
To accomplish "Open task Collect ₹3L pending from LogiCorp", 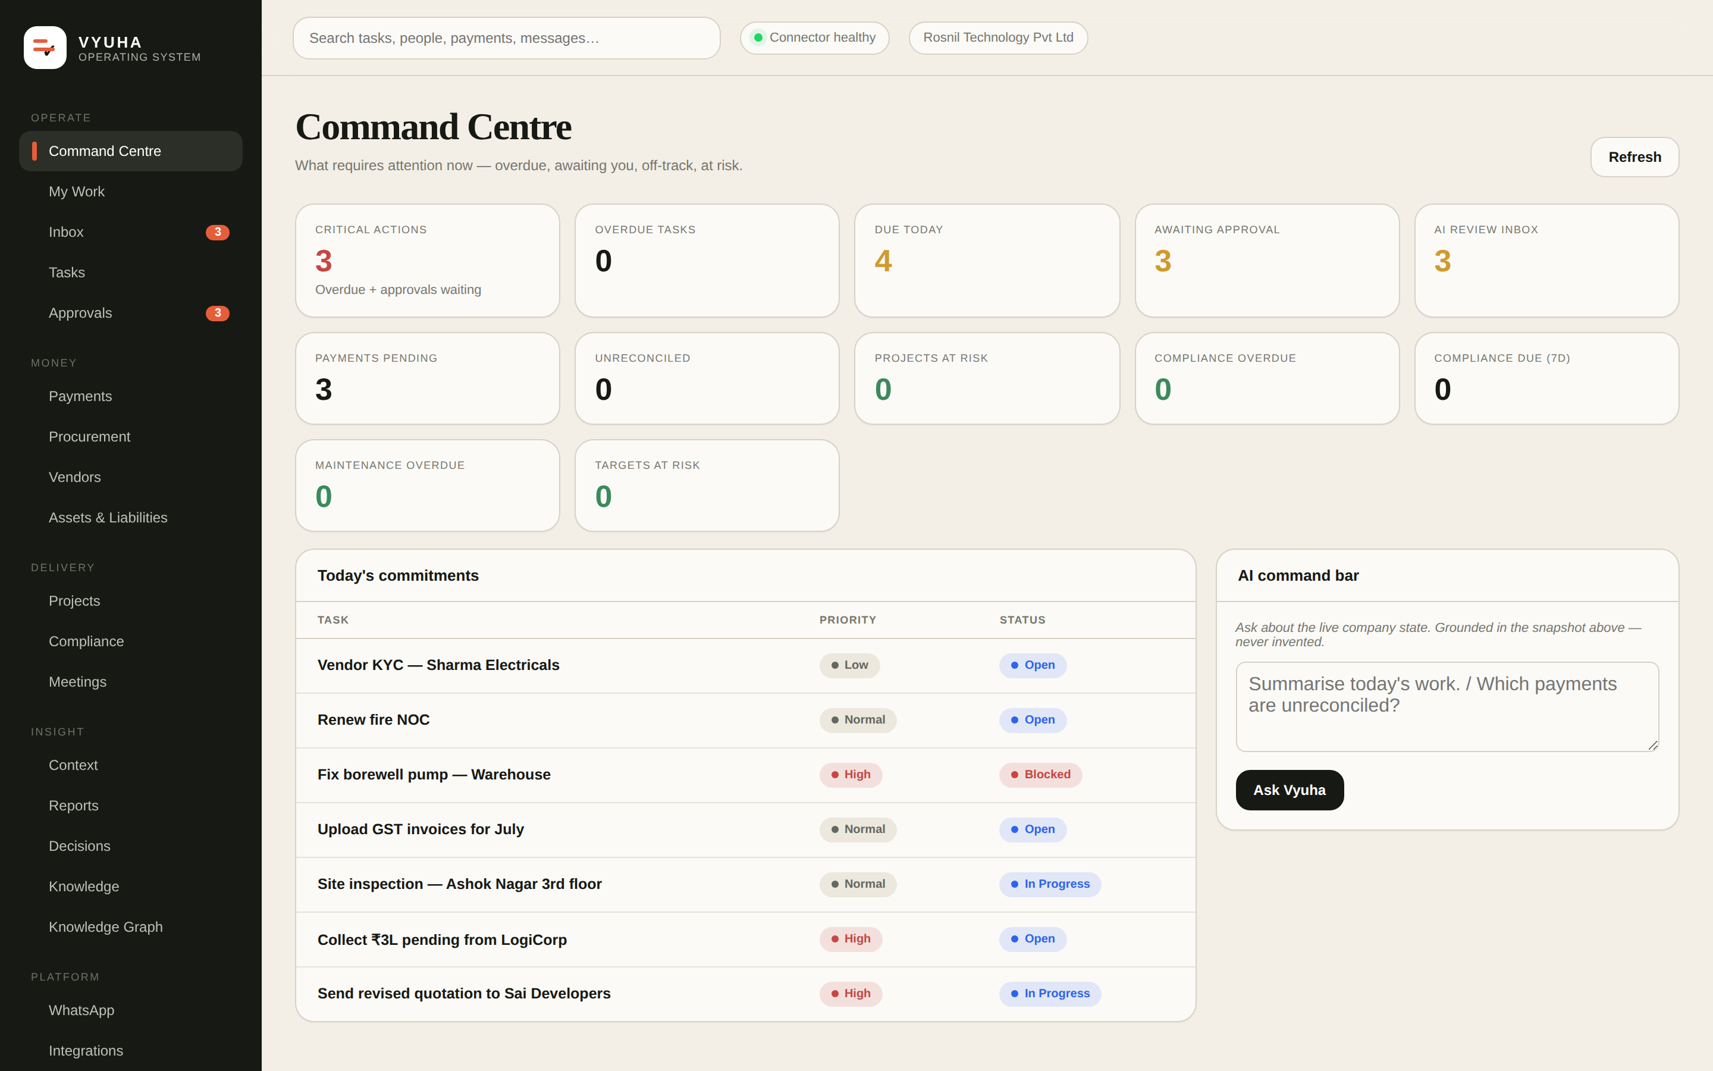I will [x=745, y=940].
